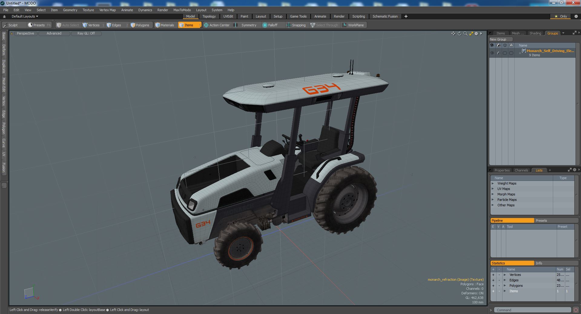Open the WorkPlane options
The image size is (581, 314).
coord(354,25)
